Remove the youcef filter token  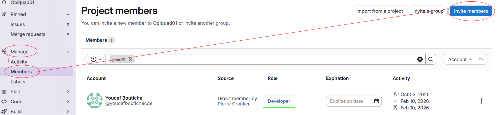131,59
